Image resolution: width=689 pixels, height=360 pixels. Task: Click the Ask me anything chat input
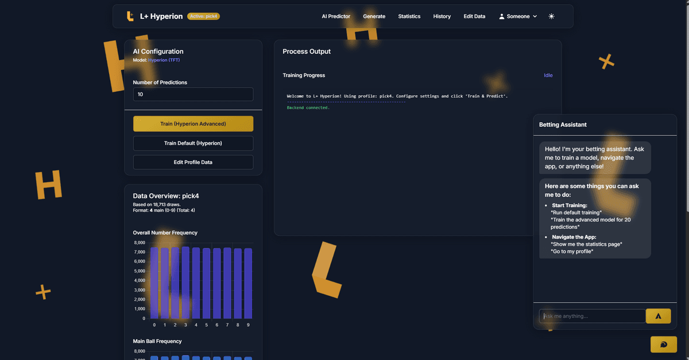pyautogui.click(x=592, y=316)
